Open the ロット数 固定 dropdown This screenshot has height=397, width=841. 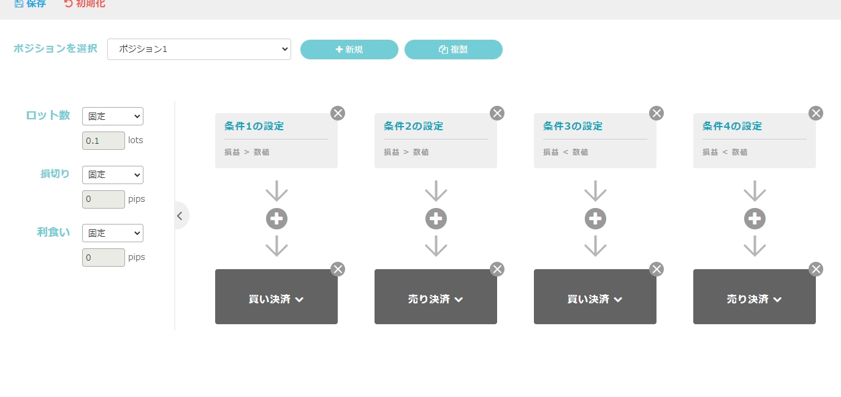113,116
